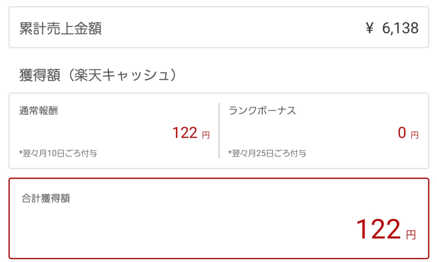Click the 獲得額（楽天キャッシュ） heading

(97, 75)
